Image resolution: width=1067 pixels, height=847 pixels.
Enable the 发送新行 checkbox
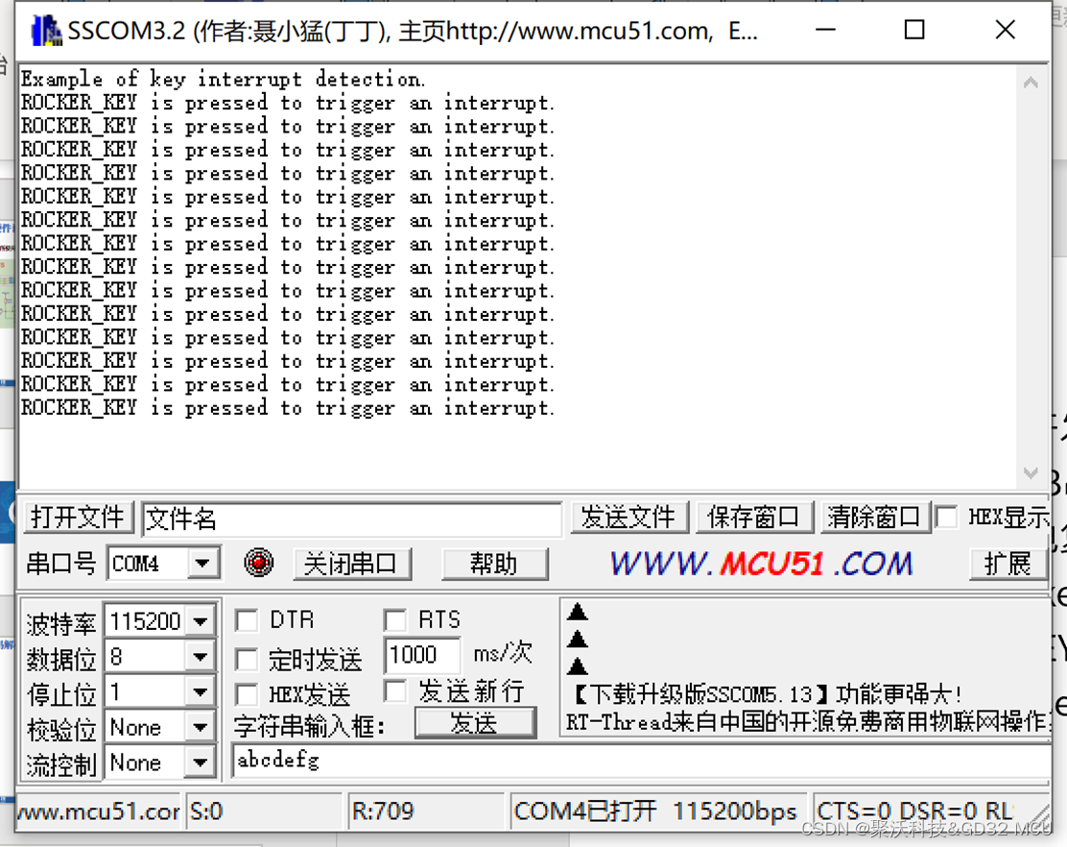(394, 690)
